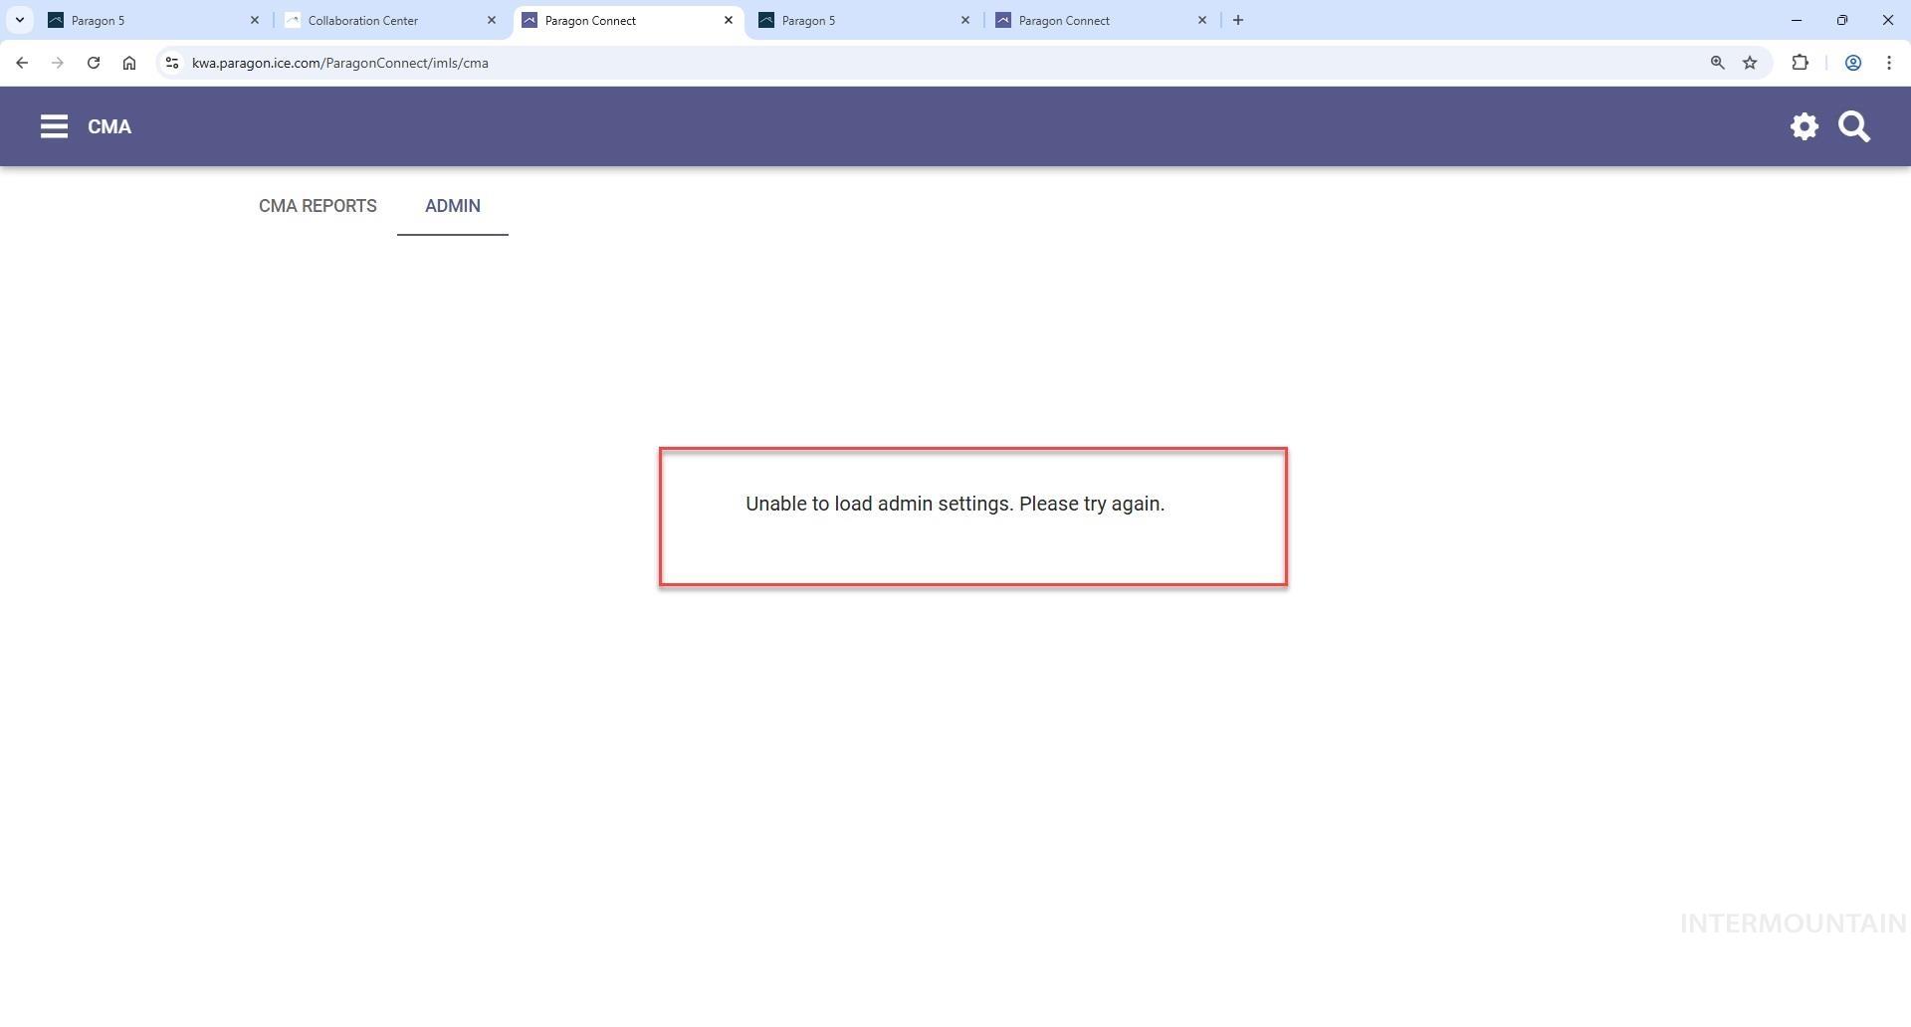Reload the current page
Screen dimensions: 1911x1027
(94, 63)
